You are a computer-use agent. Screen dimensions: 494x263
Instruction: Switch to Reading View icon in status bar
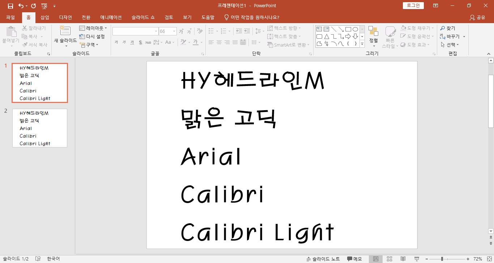(403, 259)
